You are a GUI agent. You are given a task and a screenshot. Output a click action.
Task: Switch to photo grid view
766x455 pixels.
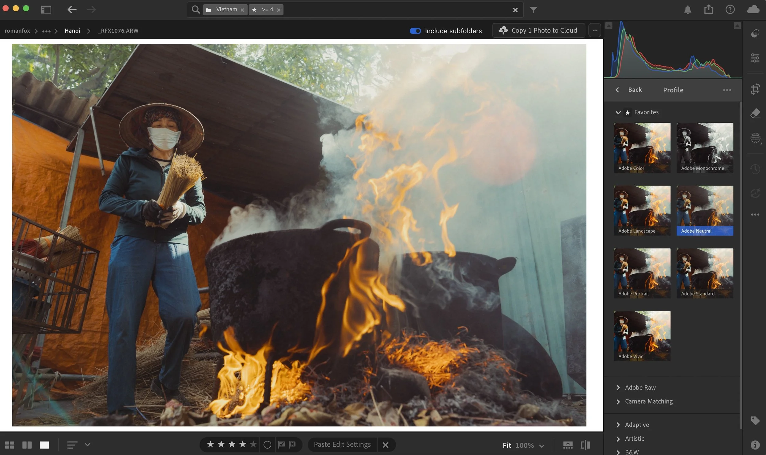pyautogui.click(x=9, y=445)
